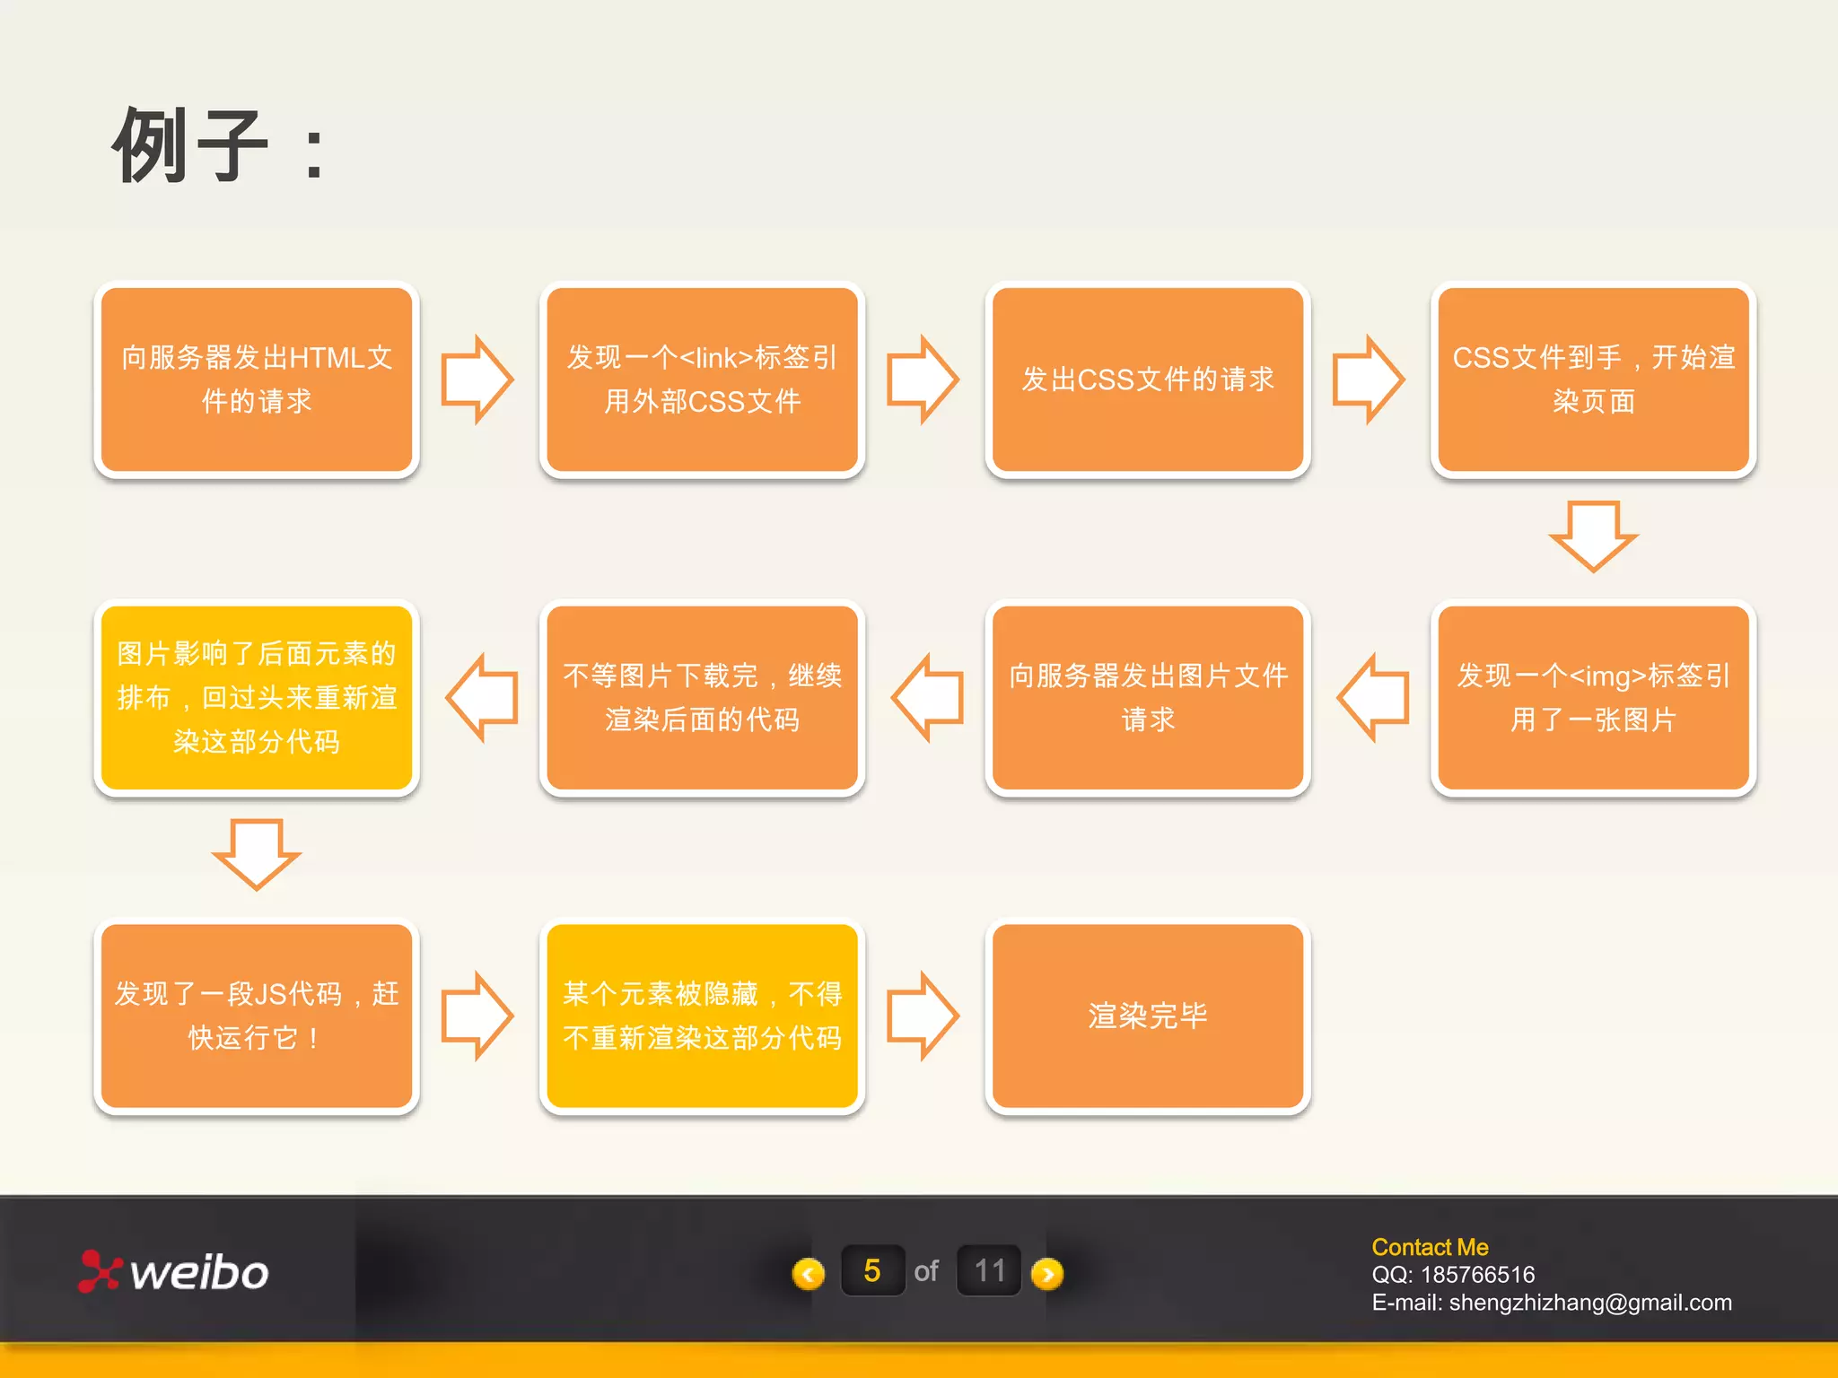Screen dimensions: 1838x1378
Task: Click the arrow after the JS代码 box
Action: pos(477,1016)
